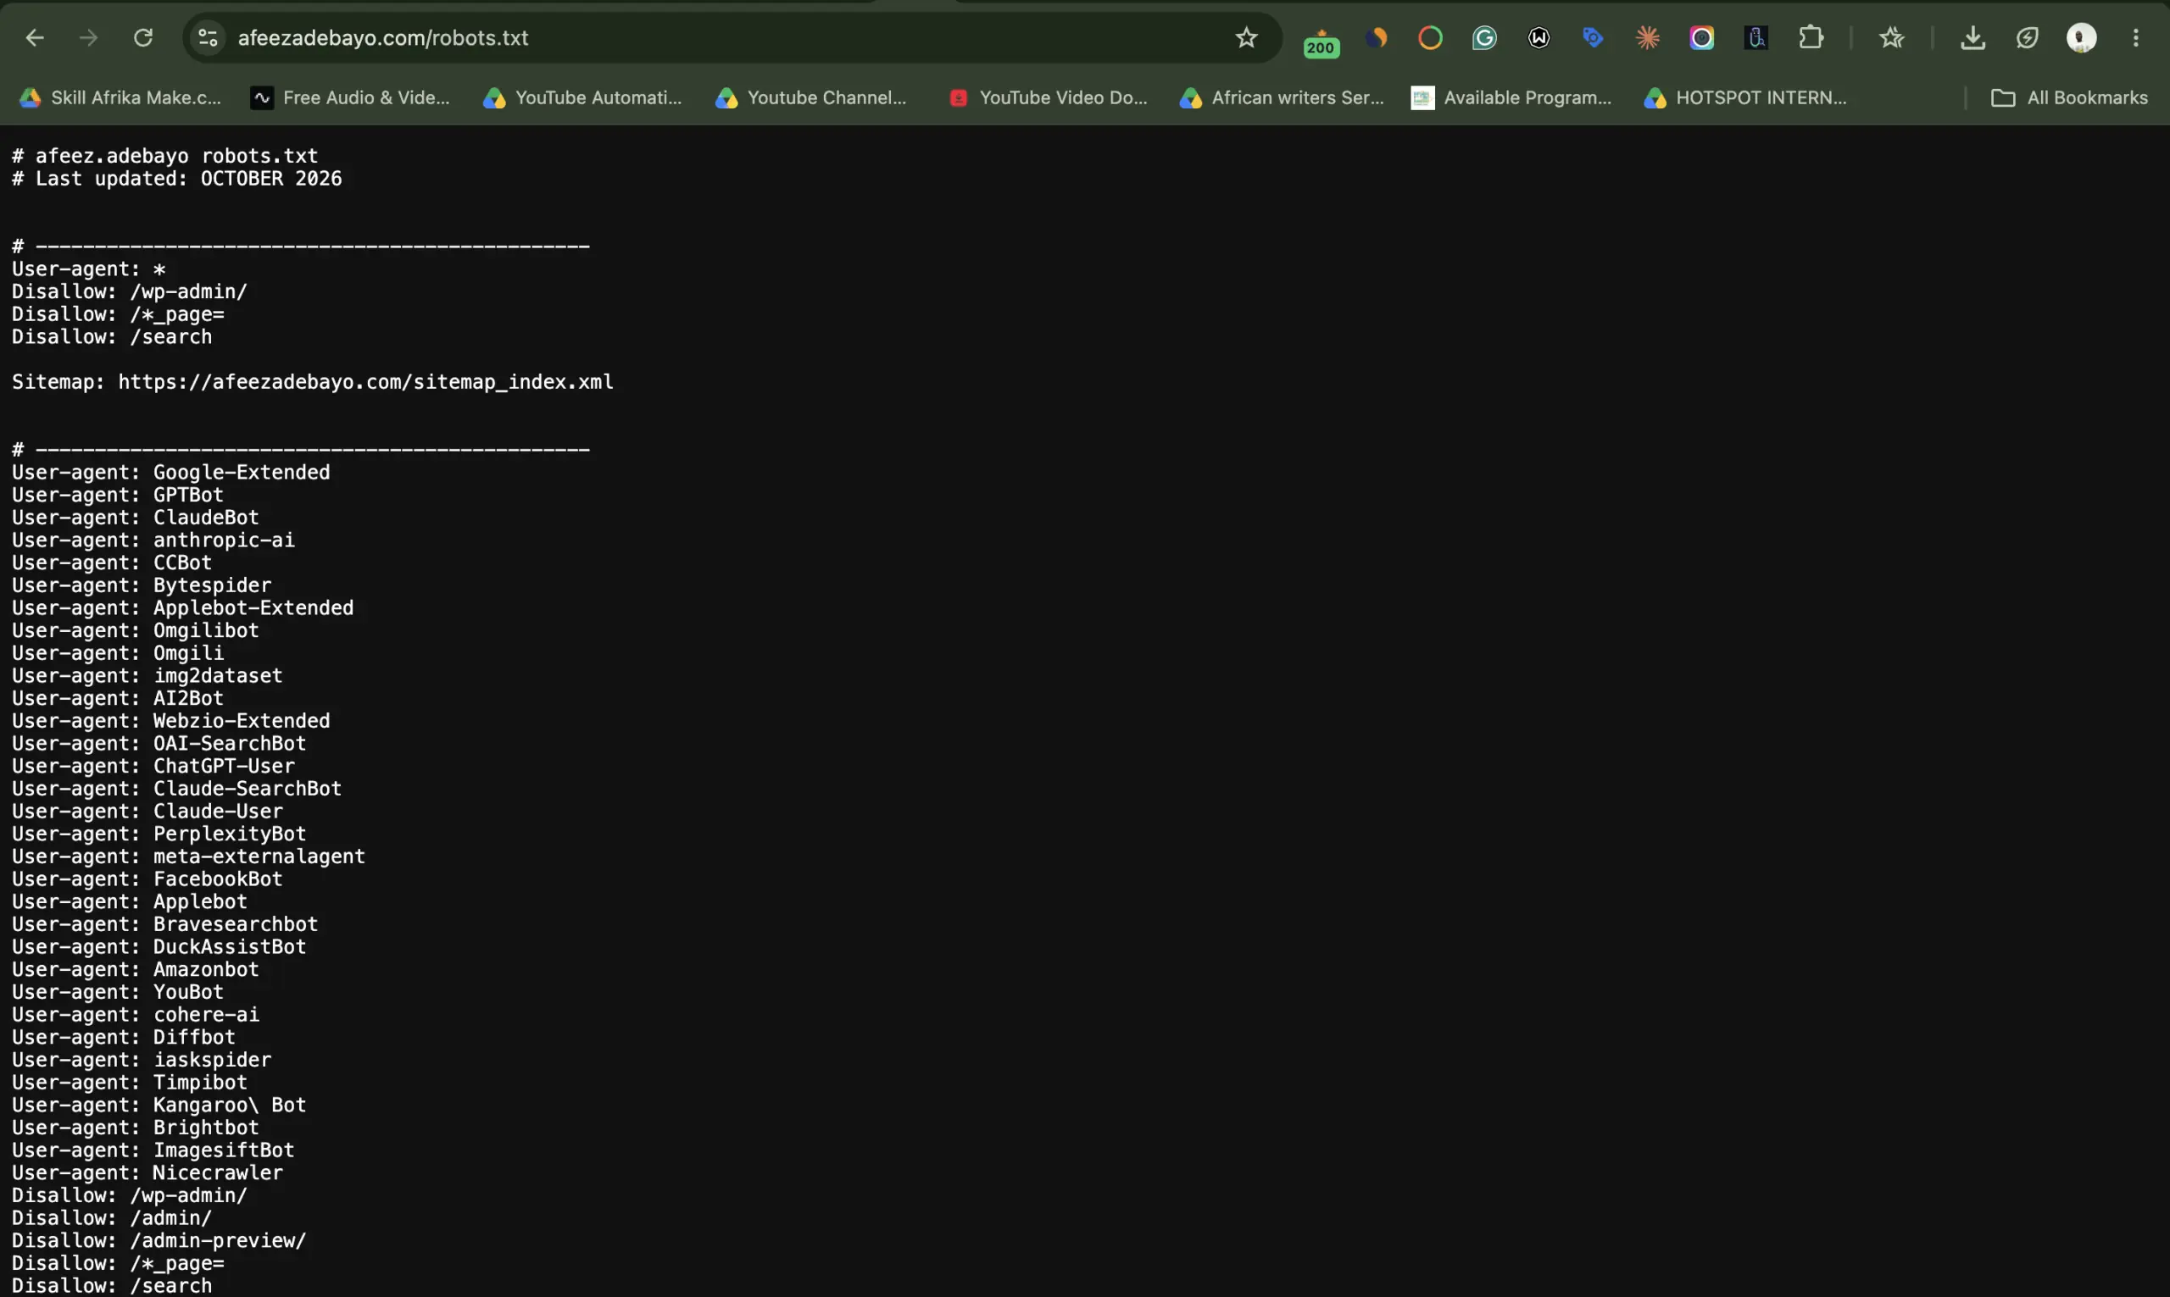This screenshot has width=2170, height=1297.
Task: Open the green 200 status code extension
Action: pos(1321,42)
